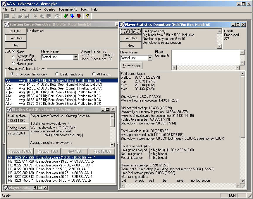Click the Open folder toolbar icon

tap(20, 16)
